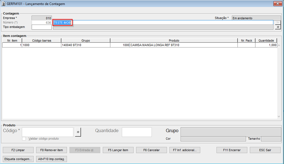This screenshot has height=164, width=284.
Task: Click the window document icon in title bar
Action: (3, 4)
